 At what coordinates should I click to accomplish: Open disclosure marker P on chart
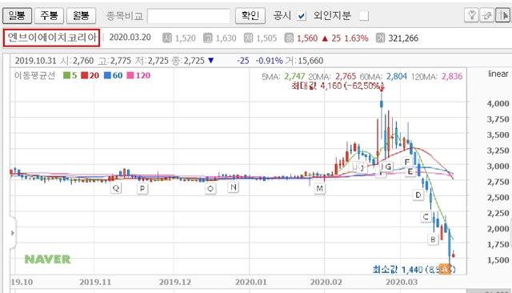click(x=142, y=188)
